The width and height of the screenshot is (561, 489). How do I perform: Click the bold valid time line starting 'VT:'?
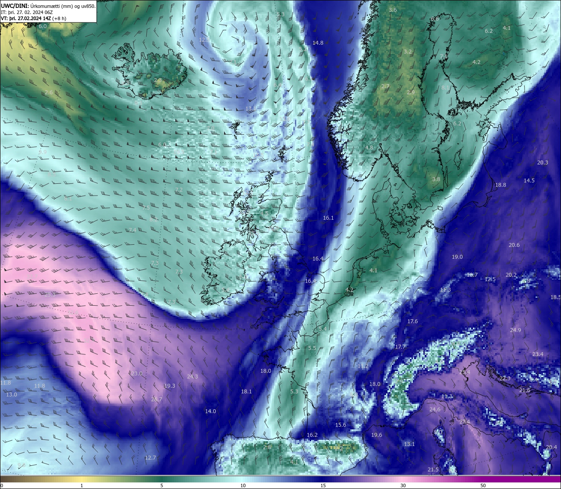[33, 18]
